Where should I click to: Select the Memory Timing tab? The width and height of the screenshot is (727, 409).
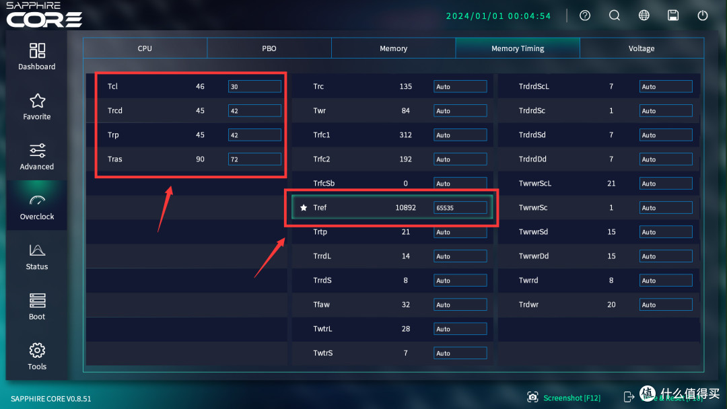[518, 48]
